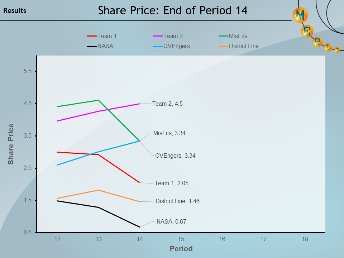344x258 pixels.
Task: Select the "NASA, 0.67" data label
Action: click(x=171, y=222)
